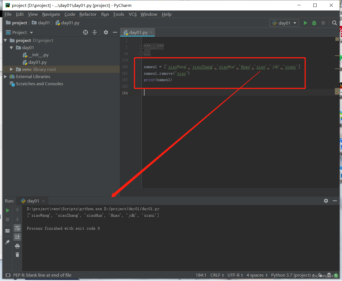
Task: Change 4 spaces indent setting
Action: [257, 275]
